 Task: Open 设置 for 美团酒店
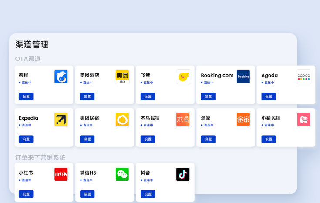(87, 97)
